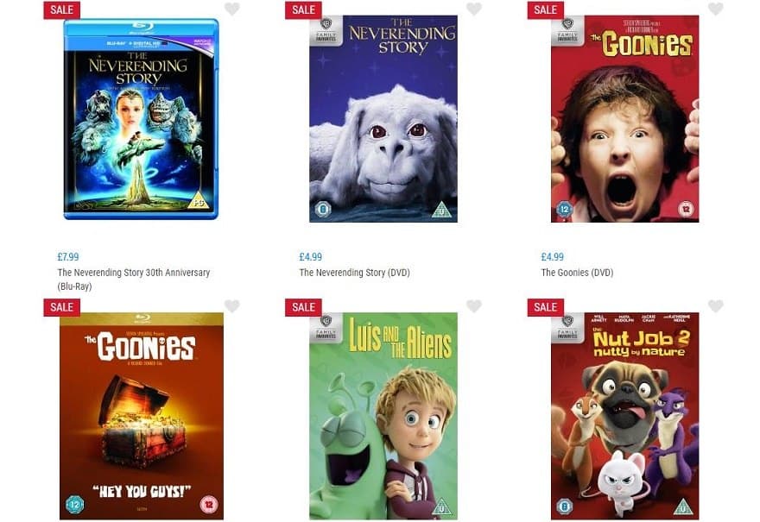
Task: Open The Neverending Story (DVD) title link
Action: click(354, 273)
